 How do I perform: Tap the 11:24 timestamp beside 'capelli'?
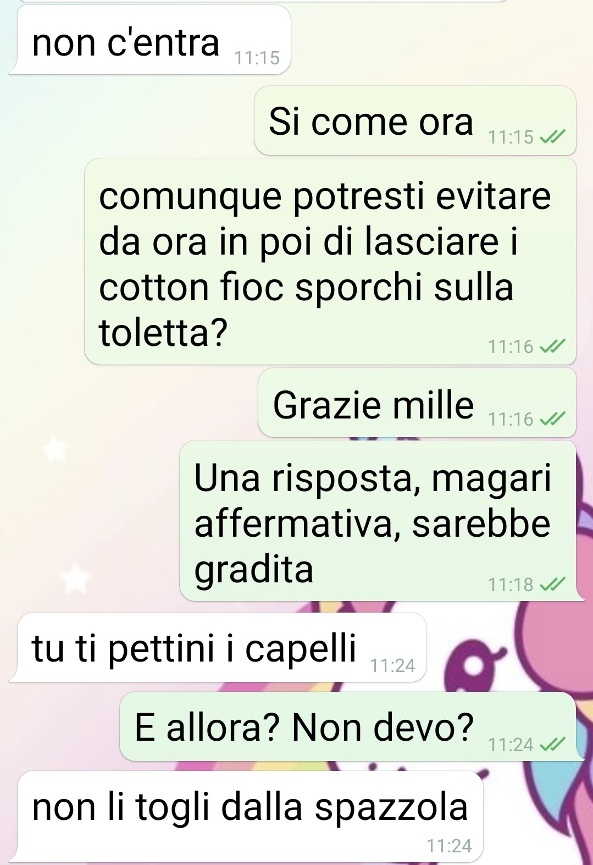coord(393,665)
